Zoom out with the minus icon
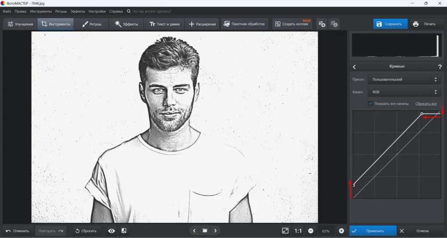The image size is (447, 238). click(311, 231)
